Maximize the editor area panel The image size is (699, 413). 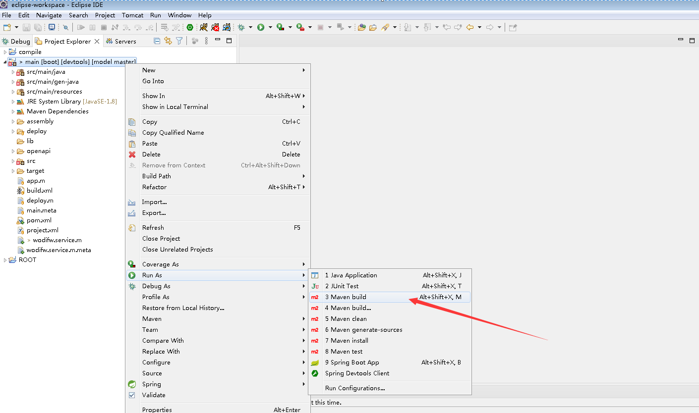(692, 41)
